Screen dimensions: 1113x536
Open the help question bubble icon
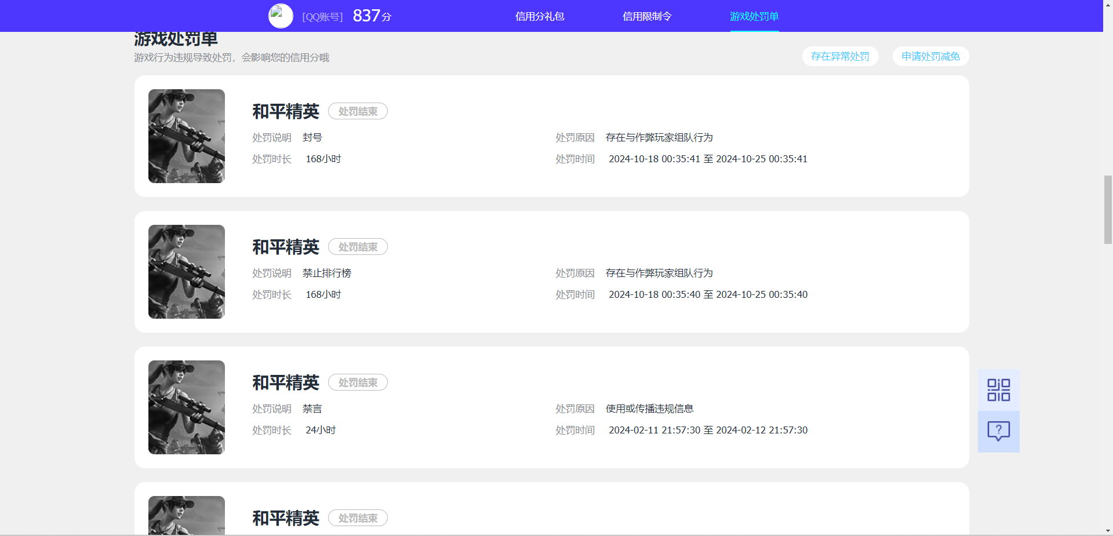[x=998, y=432]
